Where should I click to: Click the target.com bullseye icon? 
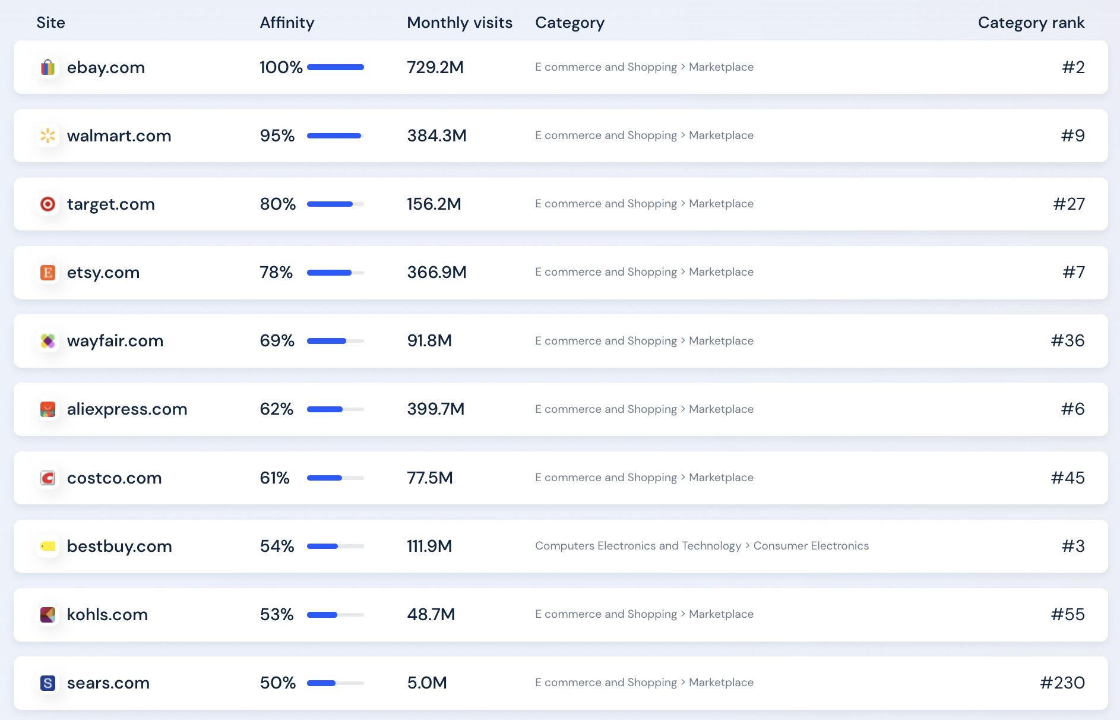point(48,204)
